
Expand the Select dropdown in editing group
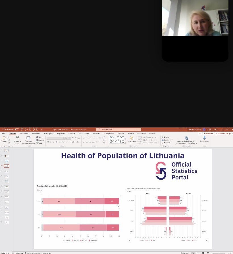coord(167,143)
